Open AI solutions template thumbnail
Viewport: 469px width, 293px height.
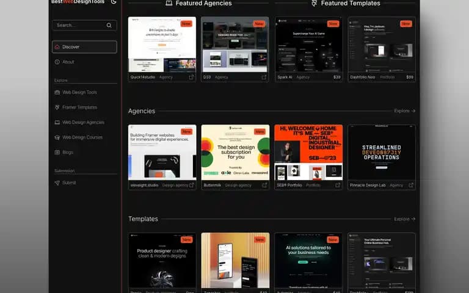(308, 261)
